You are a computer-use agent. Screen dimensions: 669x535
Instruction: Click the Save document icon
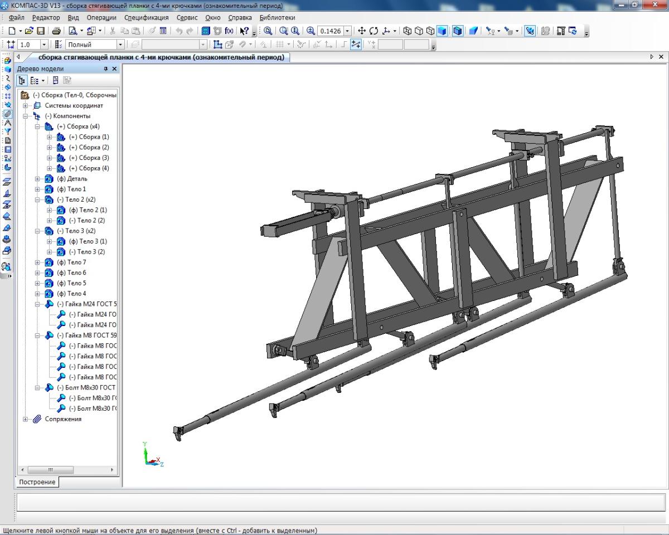coord(40,31)
